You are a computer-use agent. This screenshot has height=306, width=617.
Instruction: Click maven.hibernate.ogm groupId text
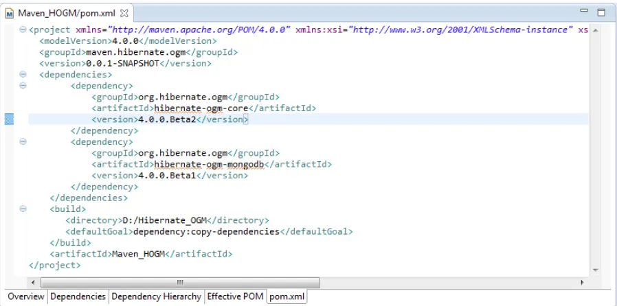click(x=135, y=52)
